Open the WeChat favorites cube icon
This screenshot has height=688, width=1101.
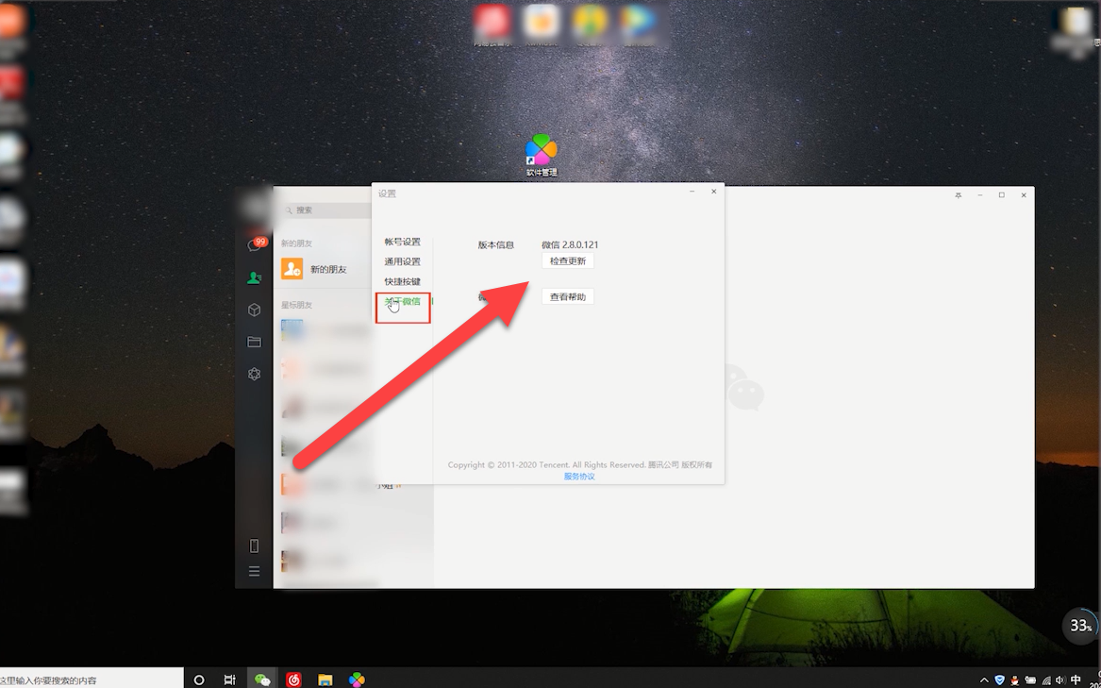[254, 310]
